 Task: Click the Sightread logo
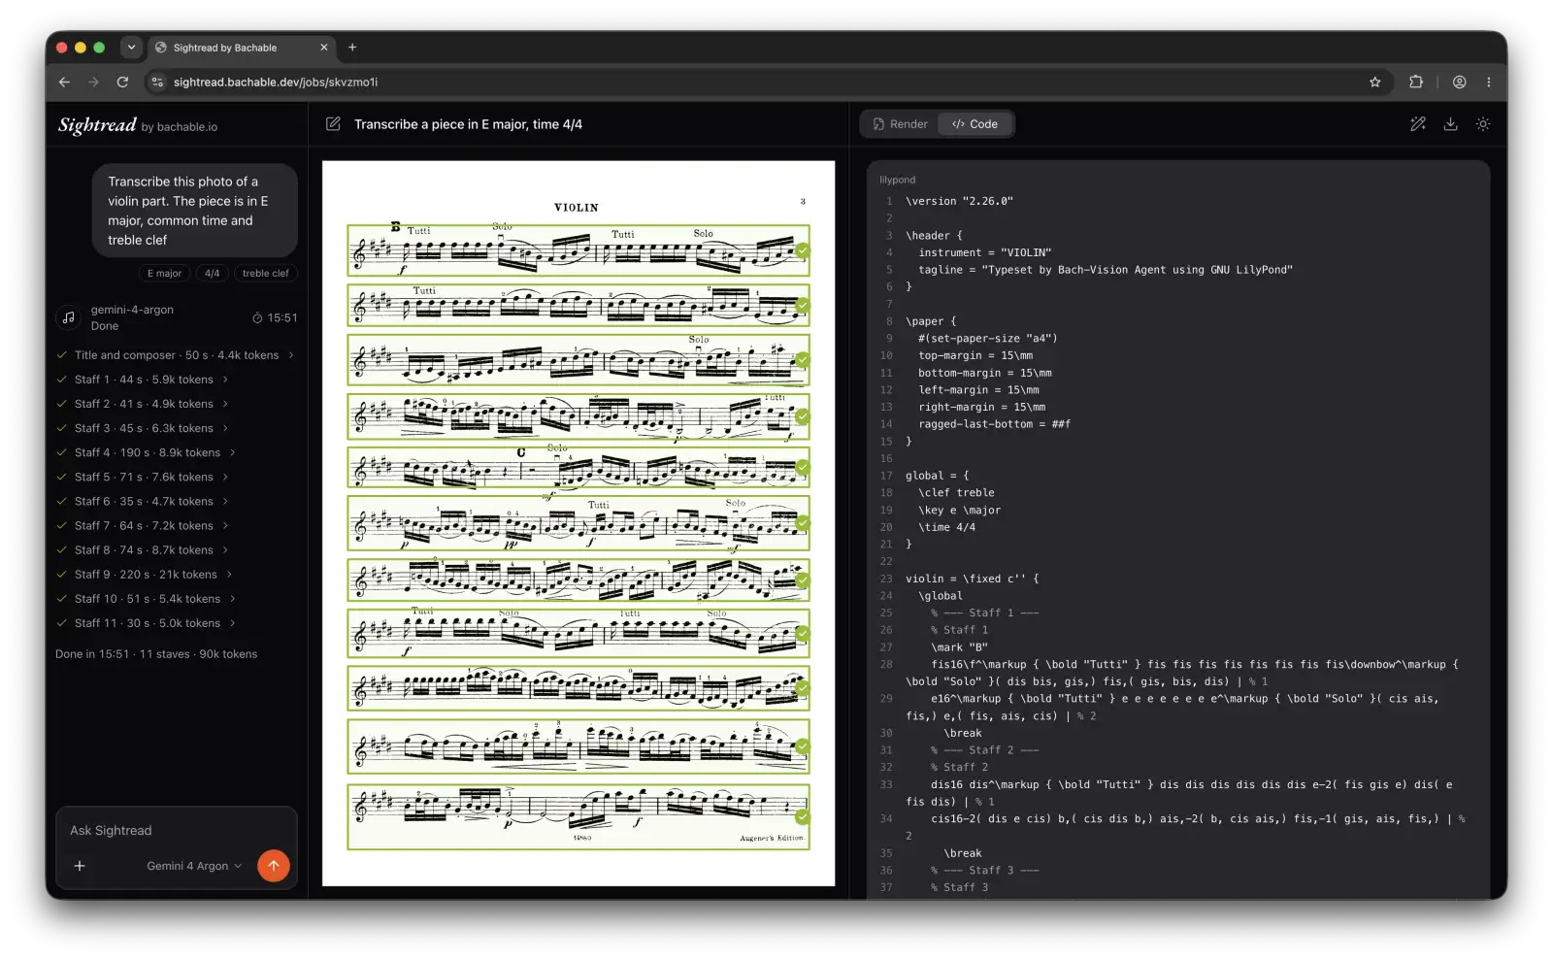tap(97, 125)
